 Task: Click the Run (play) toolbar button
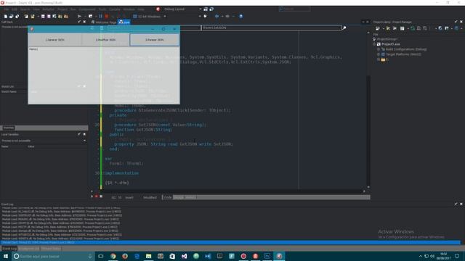pos(79,16)
